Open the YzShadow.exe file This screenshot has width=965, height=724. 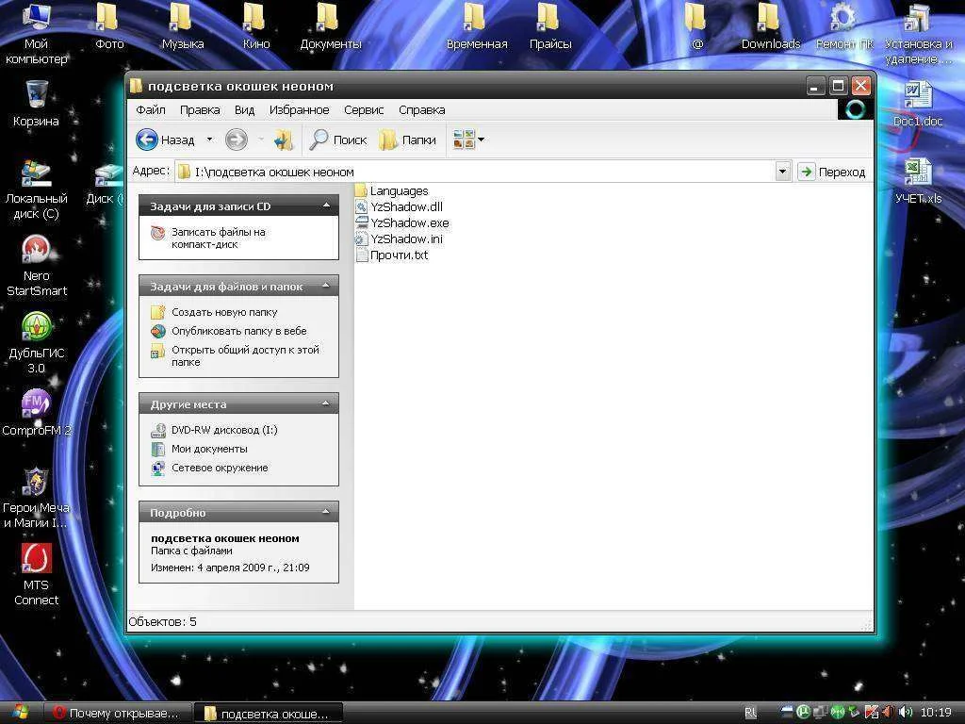tap(408, 223)
